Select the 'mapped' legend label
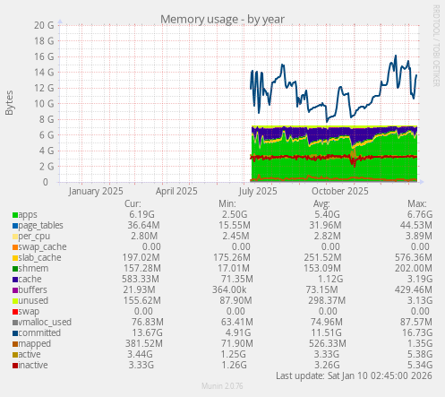This screenshot has width=445, height=397. pos(35,344)
